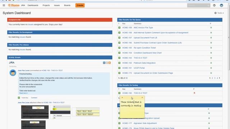Open HOME-190 link in the attached files activity
The image size is (230, 129).
pos(54,102)
